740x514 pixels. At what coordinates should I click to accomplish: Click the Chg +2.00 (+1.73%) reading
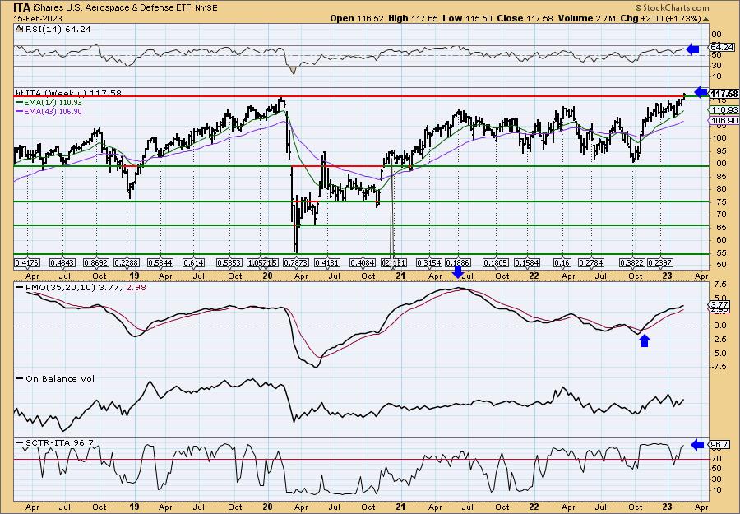pyautogui.click(x=661, y=18)
